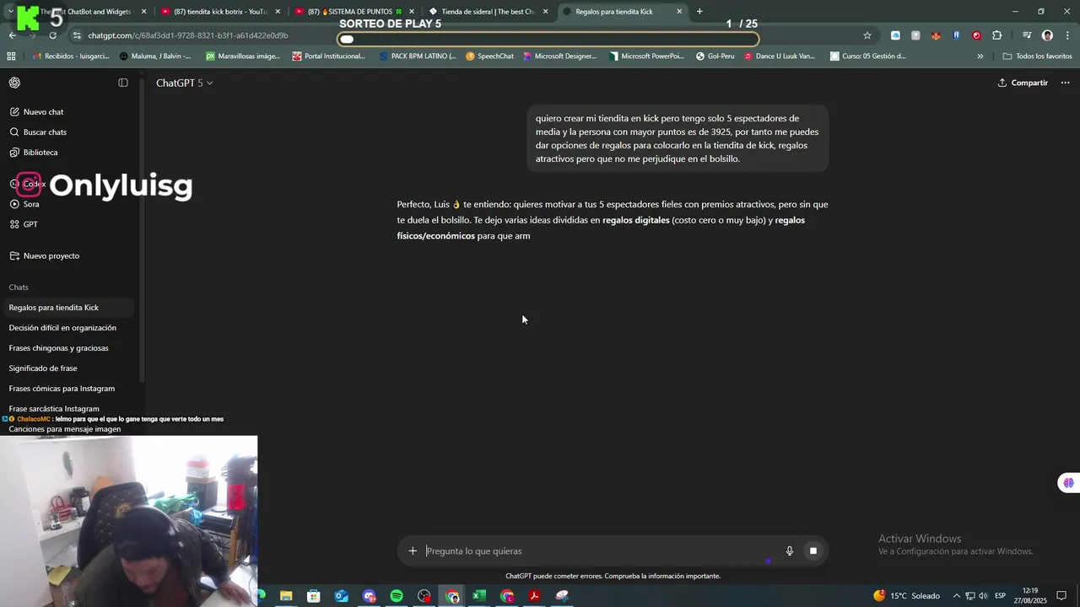Open 'Maluma, J Balvin' bookmark
Image resolution: width=1080 pixels, height=607 pixels.
click(x=155, y=56)
